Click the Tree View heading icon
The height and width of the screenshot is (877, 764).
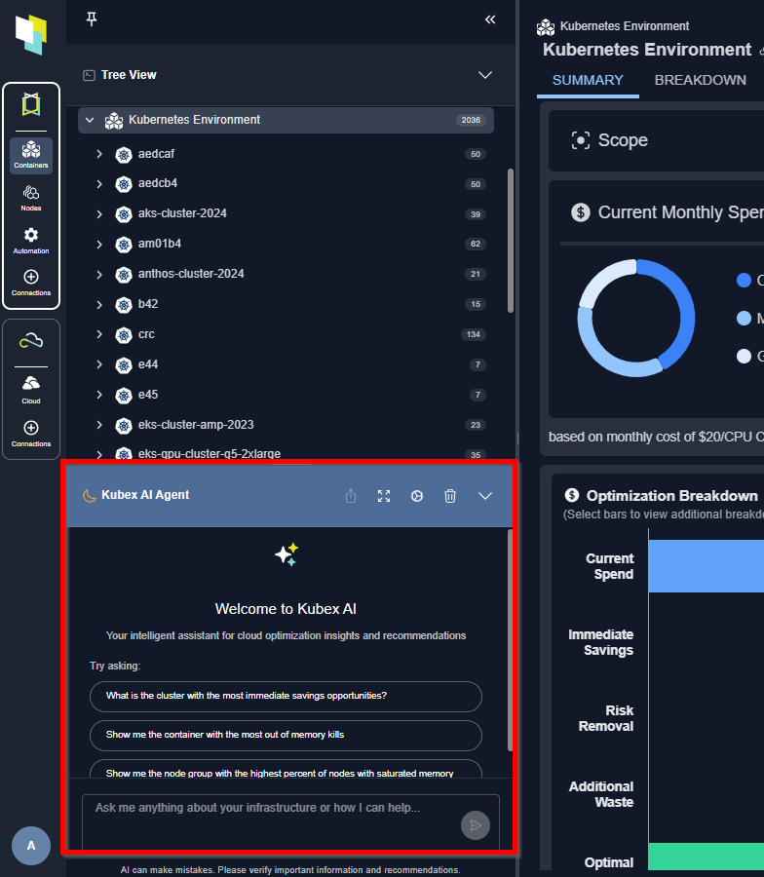[89, 75]
